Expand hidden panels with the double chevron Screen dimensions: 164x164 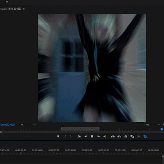click(x=7, y=2)
